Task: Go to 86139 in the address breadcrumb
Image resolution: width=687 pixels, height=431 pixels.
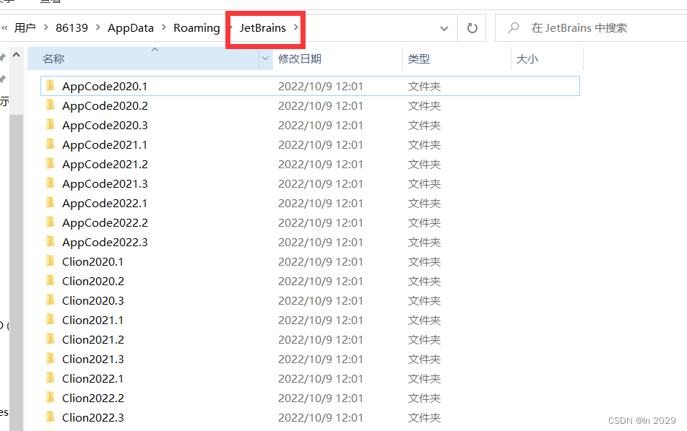Action: [x=72, y=28]
